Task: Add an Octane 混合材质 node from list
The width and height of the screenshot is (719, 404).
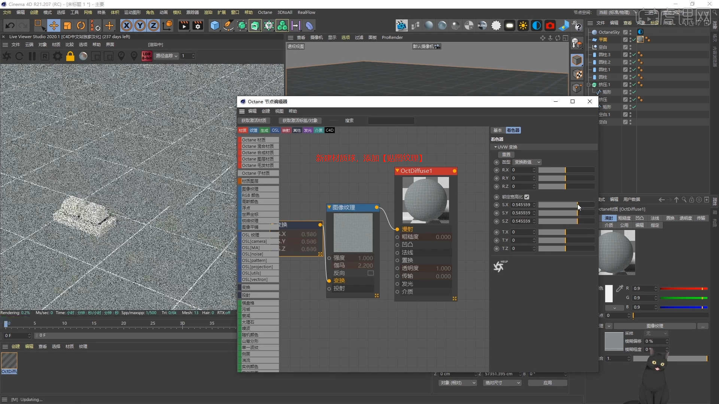Action: (258, 146)
